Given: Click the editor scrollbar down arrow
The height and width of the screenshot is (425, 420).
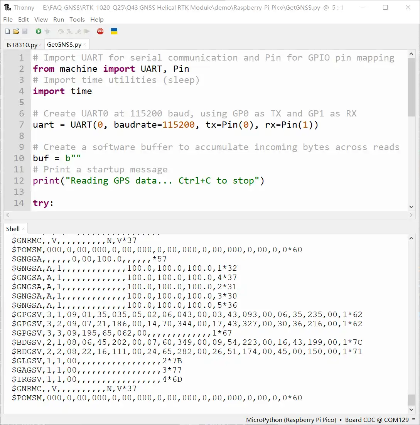Looking at the screenshot, I should 411,207.
